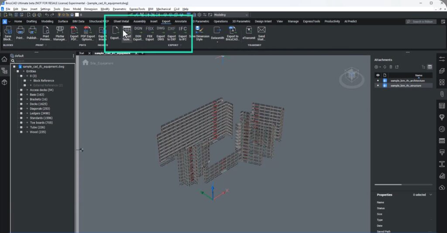Screen dimensions: 447x233
Task: Click the refresh attachments icon
Action: click(385, 67)
